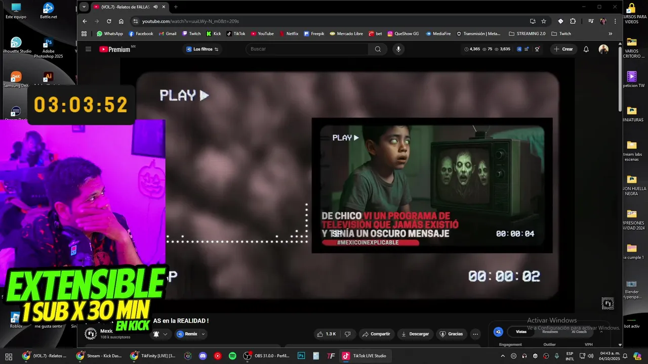Click the Gracias button

click(451, 334)
